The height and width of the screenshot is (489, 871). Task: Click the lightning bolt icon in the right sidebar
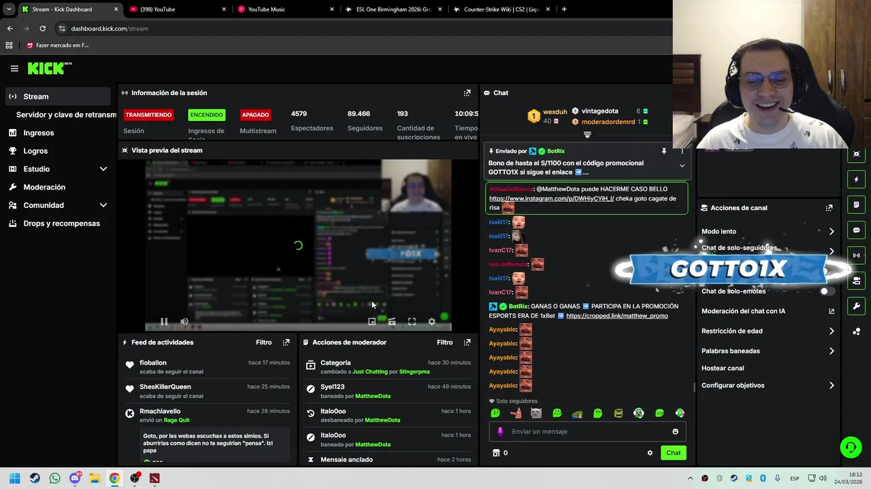[x=856, y=179]
